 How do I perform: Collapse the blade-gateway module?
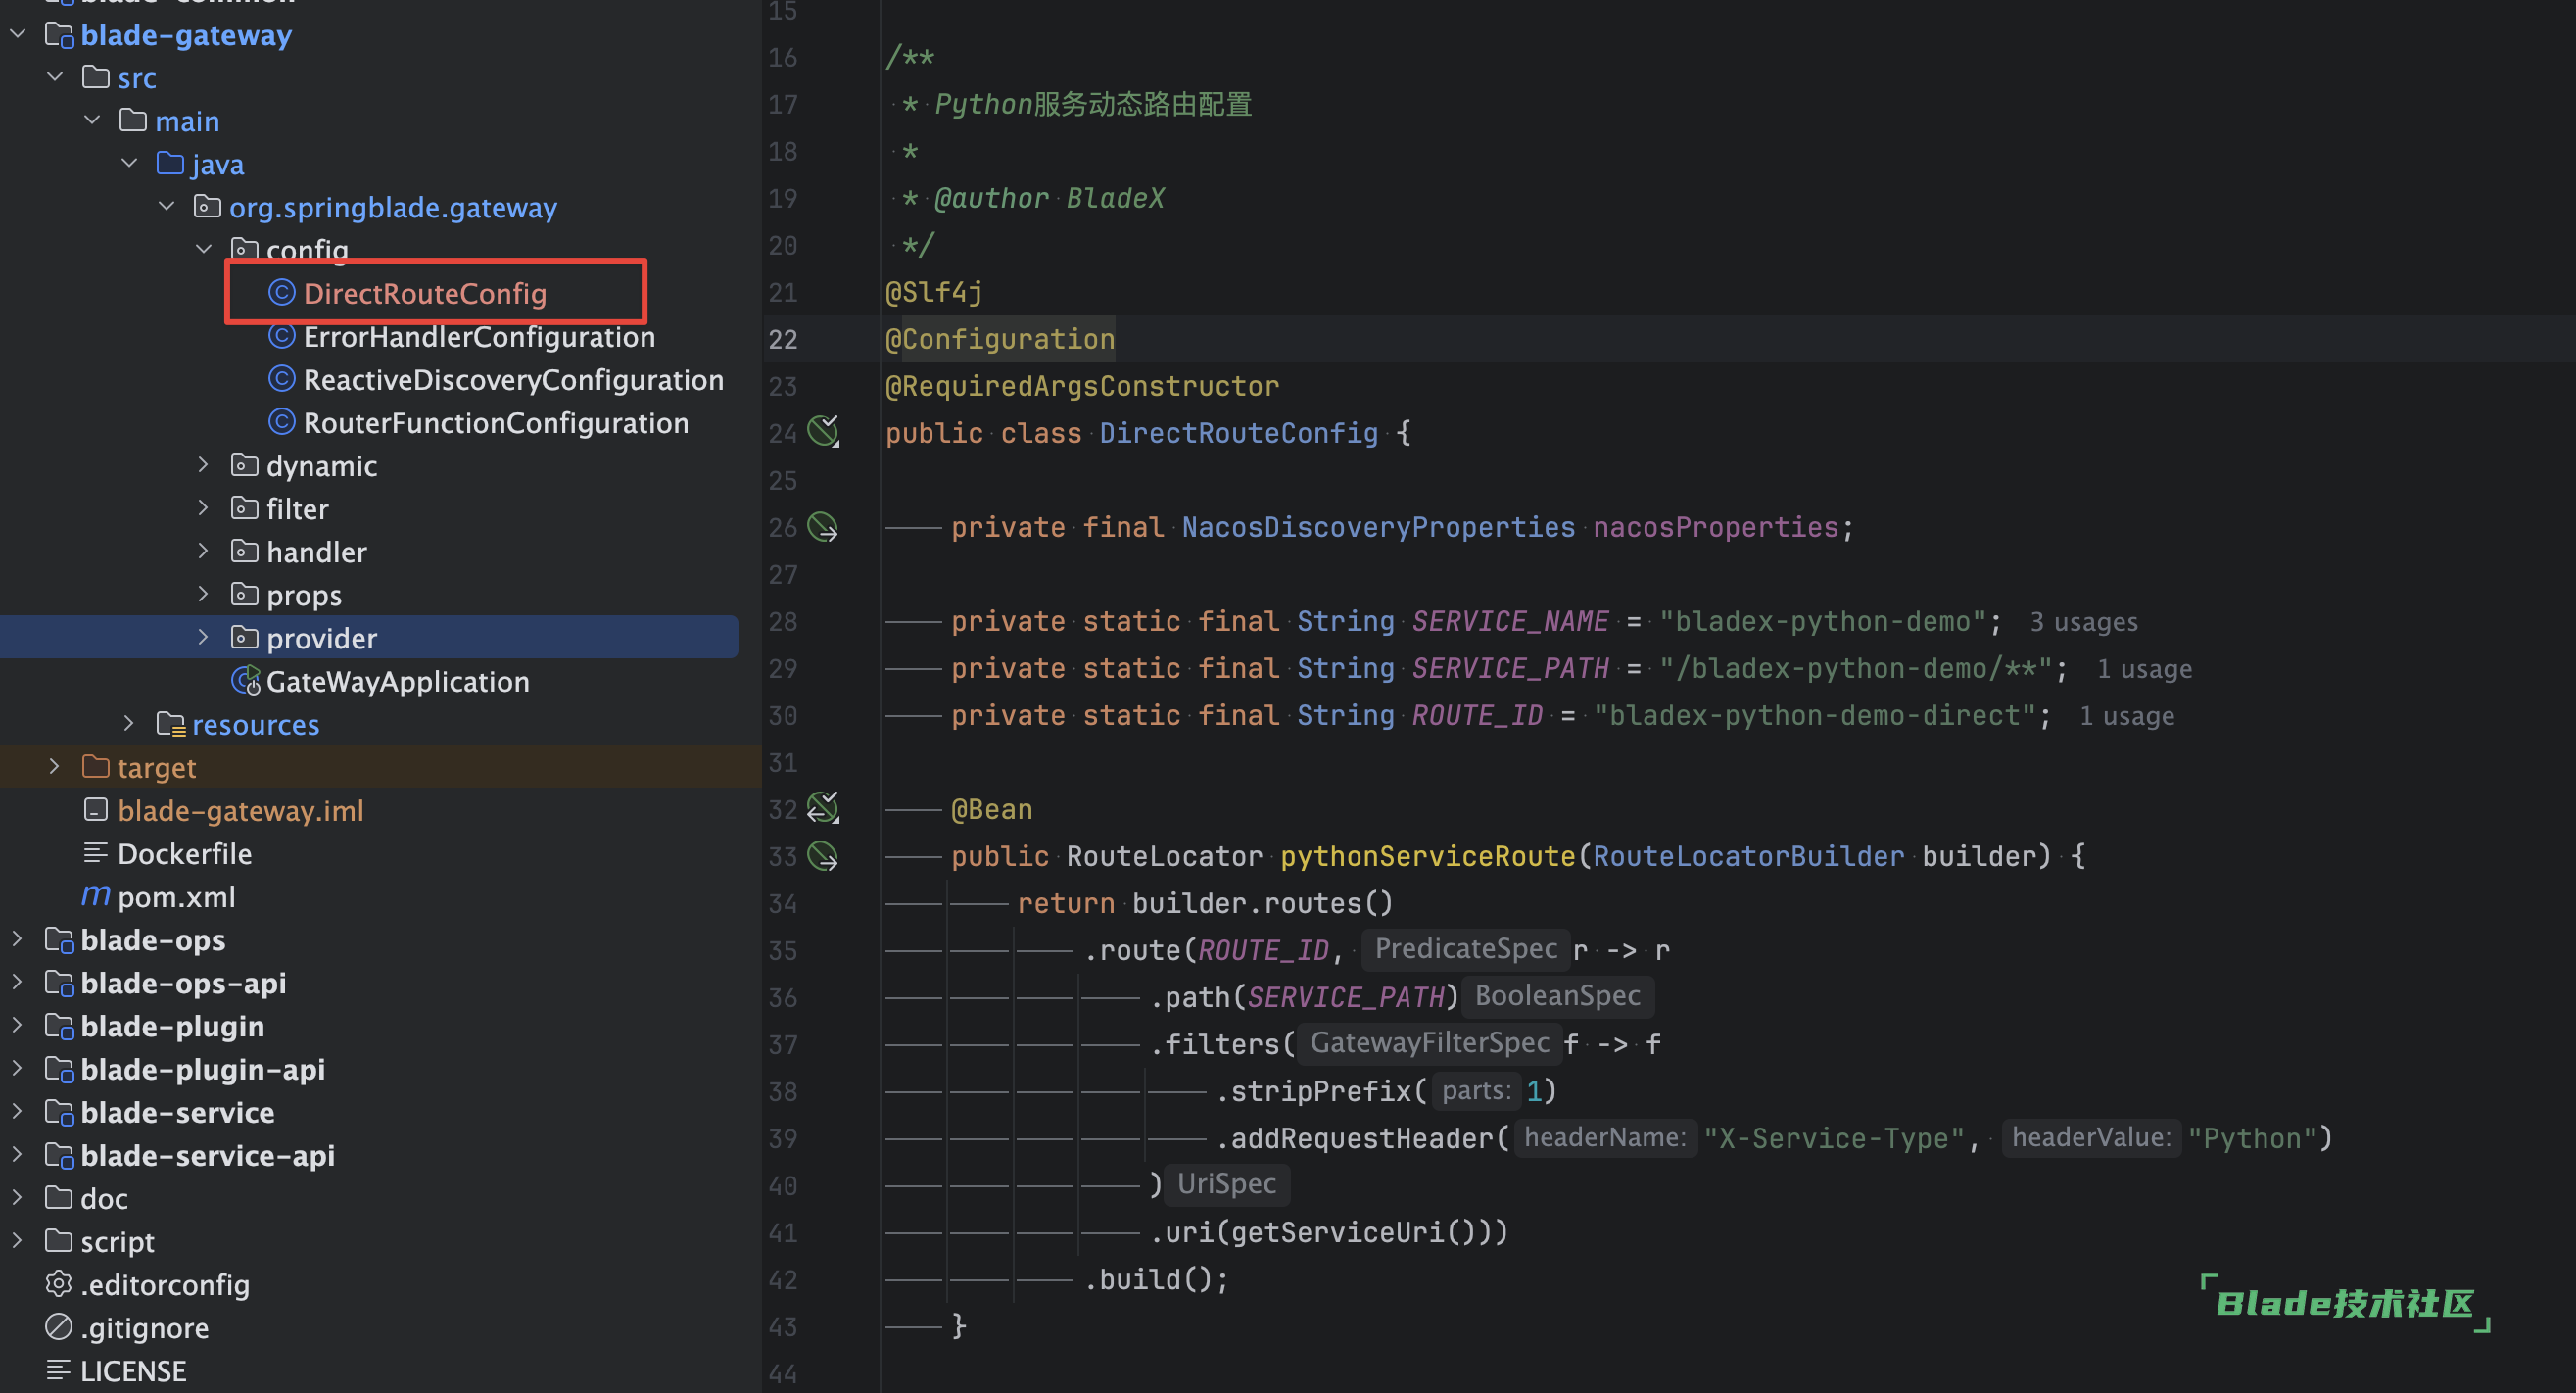pos(18,35)
